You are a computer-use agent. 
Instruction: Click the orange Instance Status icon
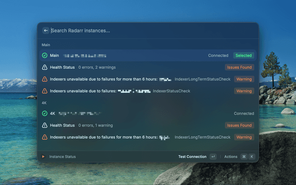click(43, 156)
